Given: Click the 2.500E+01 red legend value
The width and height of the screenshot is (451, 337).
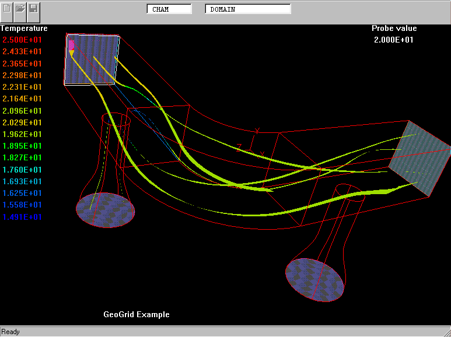Looking at the screenshot, I should pos(22,40).
